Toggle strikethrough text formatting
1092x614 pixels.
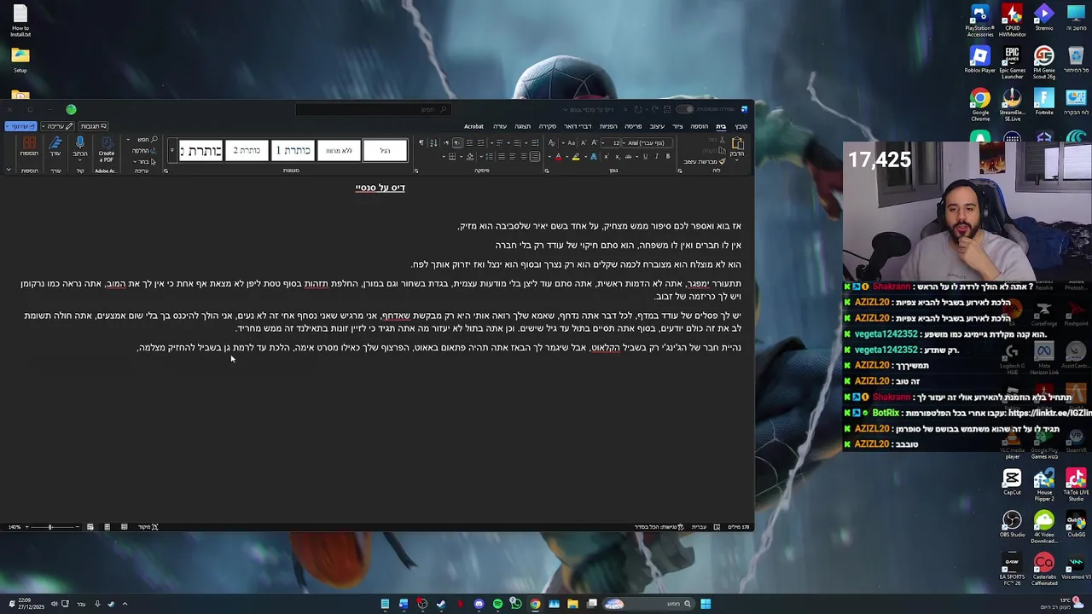(628, 156)
